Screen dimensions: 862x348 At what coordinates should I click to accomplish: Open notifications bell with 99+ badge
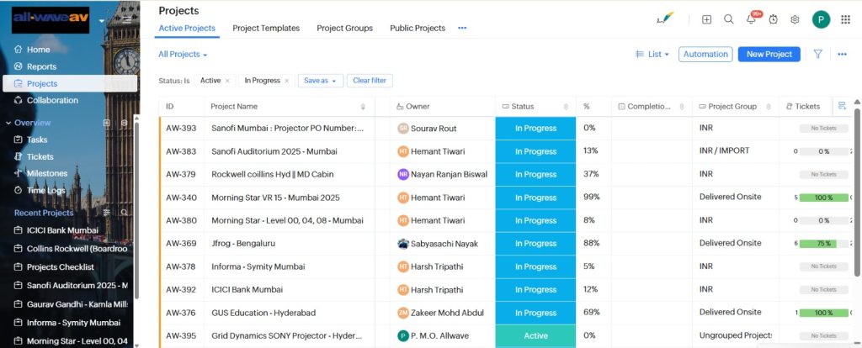tap(751, 19)
